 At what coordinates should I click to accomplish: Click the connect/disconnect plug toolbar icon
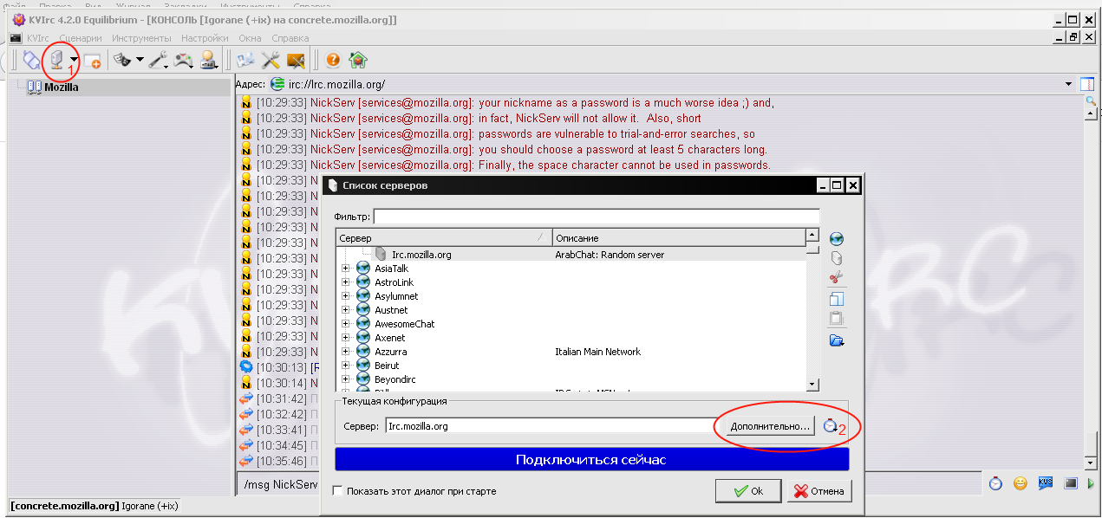click(31, 60)
